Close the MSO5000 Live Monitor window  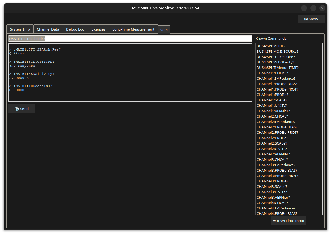click(x=322, y=8)
